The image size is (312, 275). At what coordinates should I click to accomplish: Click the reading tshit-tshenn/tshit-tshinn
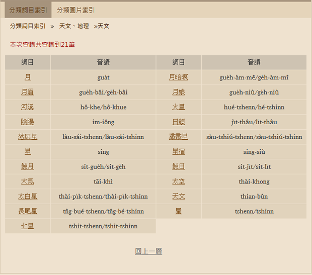(x=103, y=226)
